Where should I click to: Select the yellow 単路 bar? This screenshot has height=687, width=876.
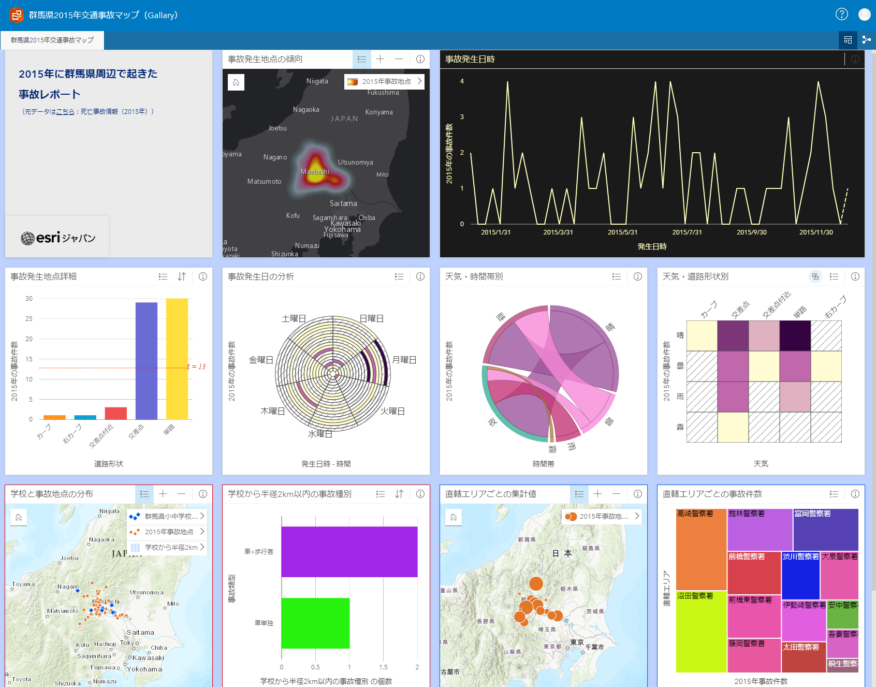[x=177, y=359]
